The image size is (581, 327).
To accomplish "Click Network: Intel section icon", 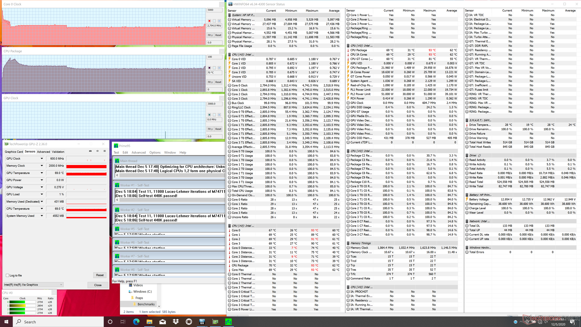I will tap(467, 221).
